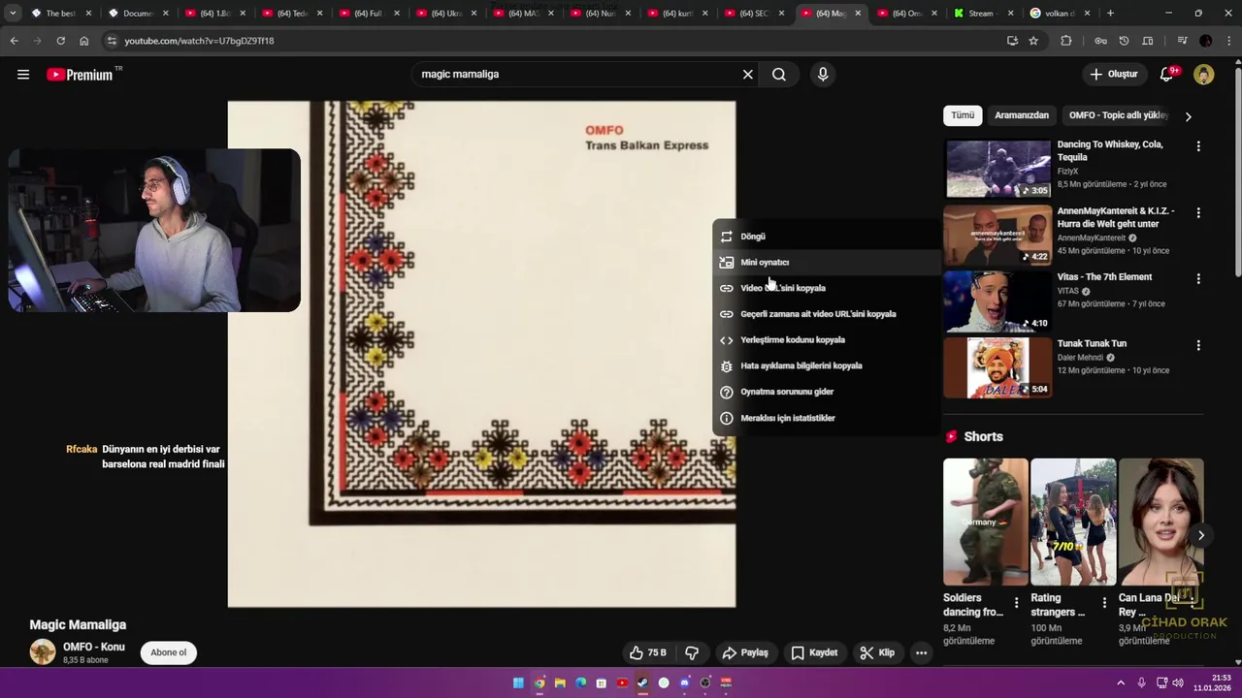Click the Paylaş share button
Viewport: 1242px width, 698px height.
[x=745, y=652]
